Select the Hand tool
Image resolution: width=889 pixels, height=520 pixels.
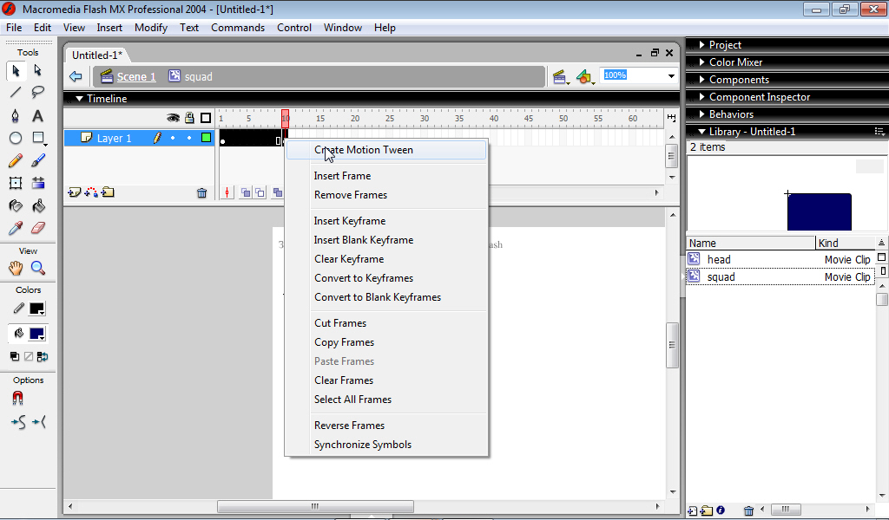(16, 268)
